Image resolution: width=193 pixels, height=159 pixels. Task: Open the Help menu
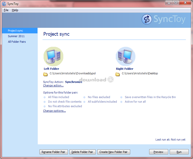[15, 10]
